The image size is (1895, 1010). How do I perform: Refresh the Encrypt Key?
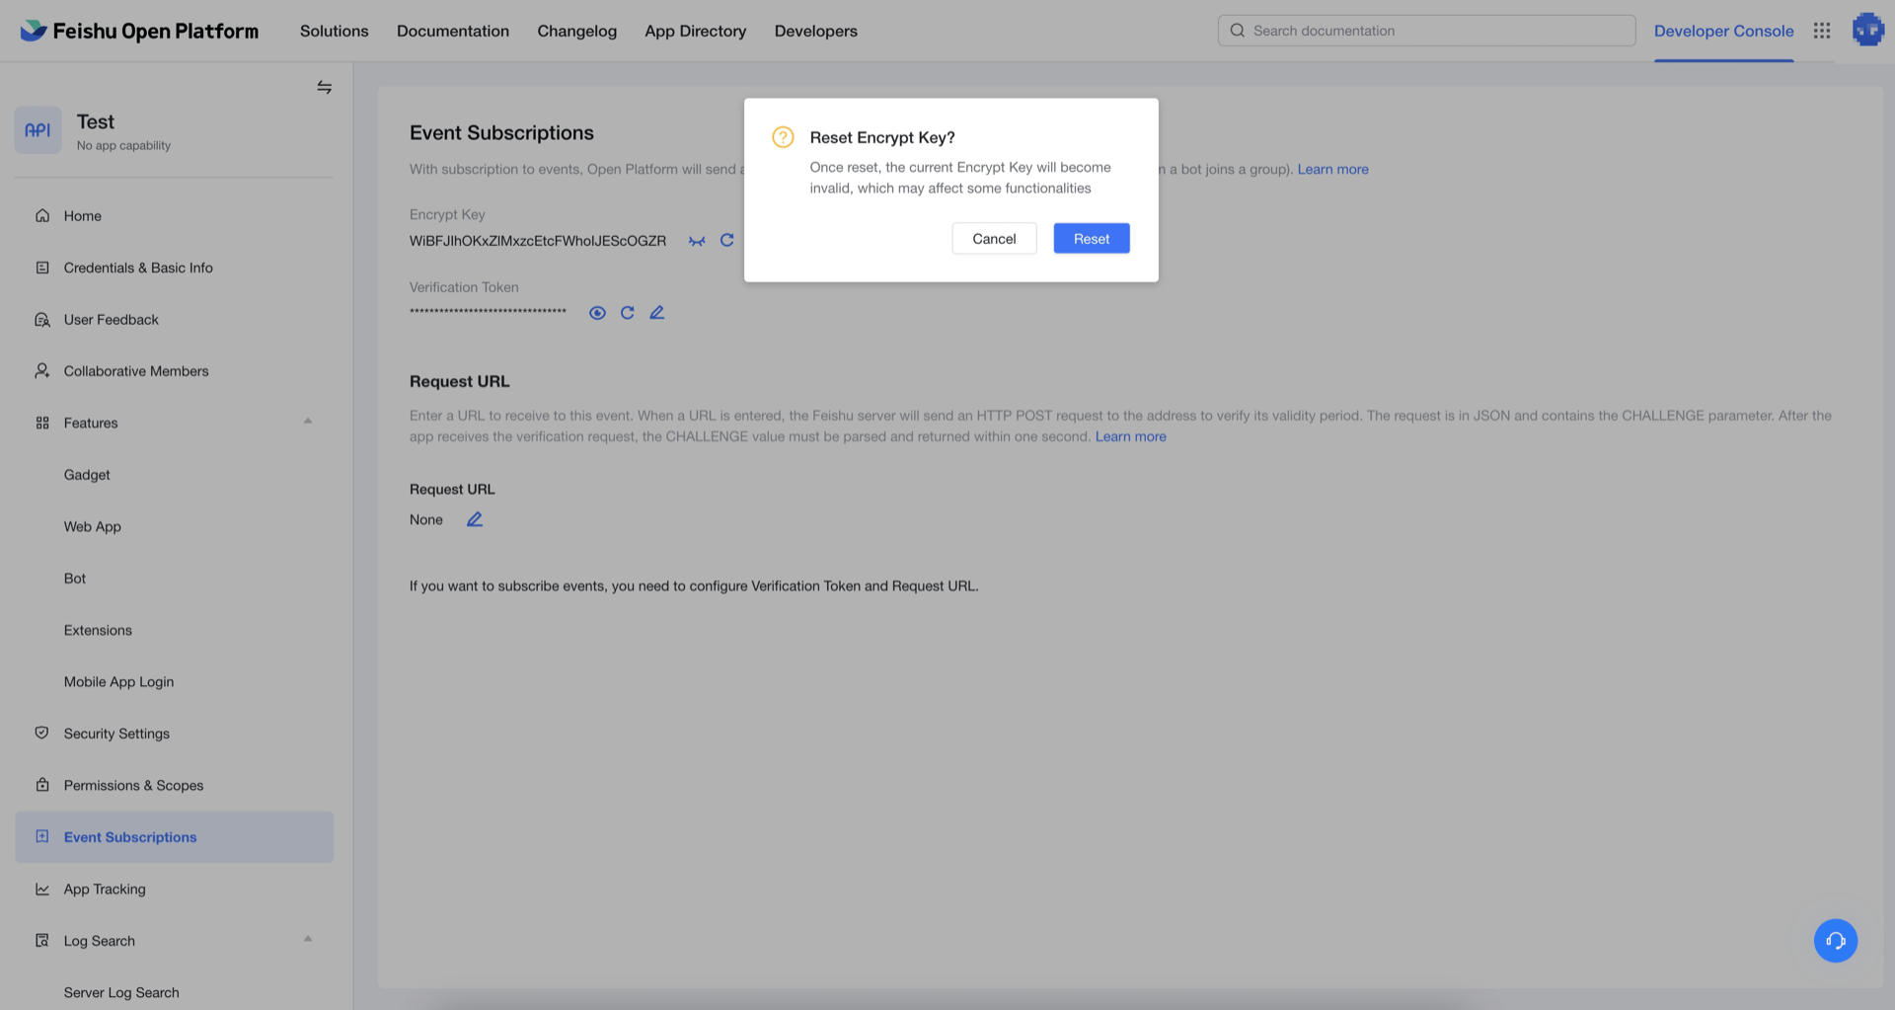click(x=726, y=240)
